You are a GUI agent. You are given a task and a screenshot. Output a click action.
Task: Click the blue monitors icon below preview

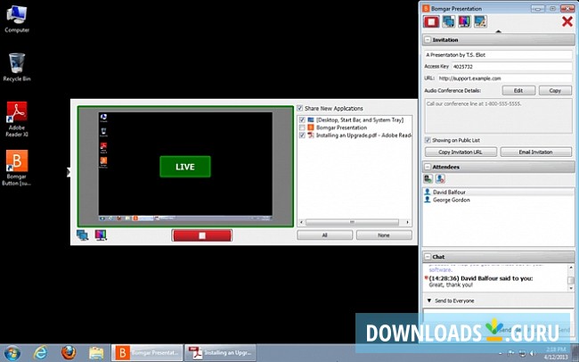82,235
